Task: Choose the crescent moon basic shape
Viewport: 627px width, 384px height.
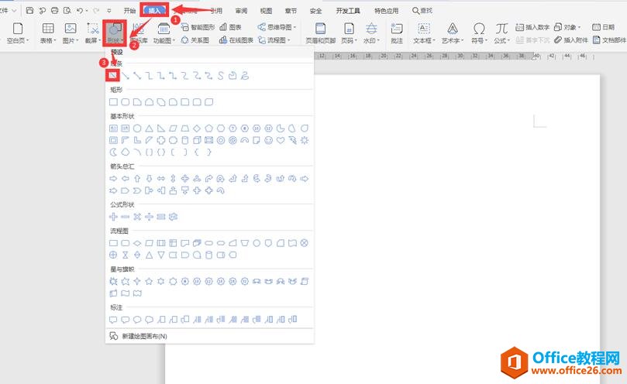Action: [114, 153]
